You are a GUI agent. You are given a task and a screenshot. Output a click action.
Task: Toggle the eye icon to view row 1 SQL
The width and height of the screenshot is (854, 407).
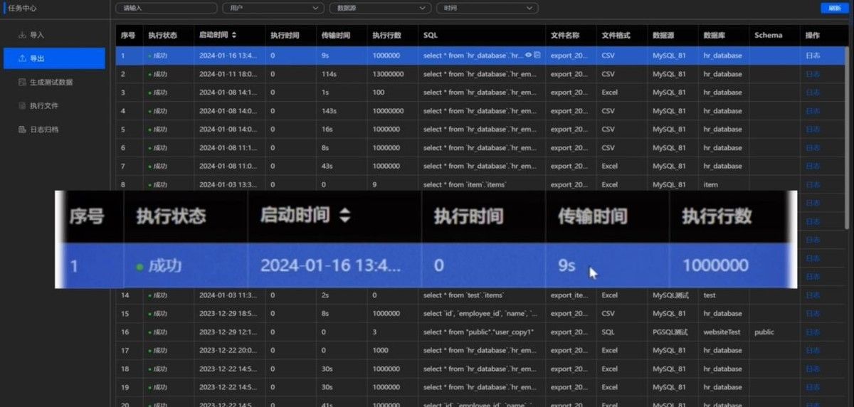click(529, 55)
